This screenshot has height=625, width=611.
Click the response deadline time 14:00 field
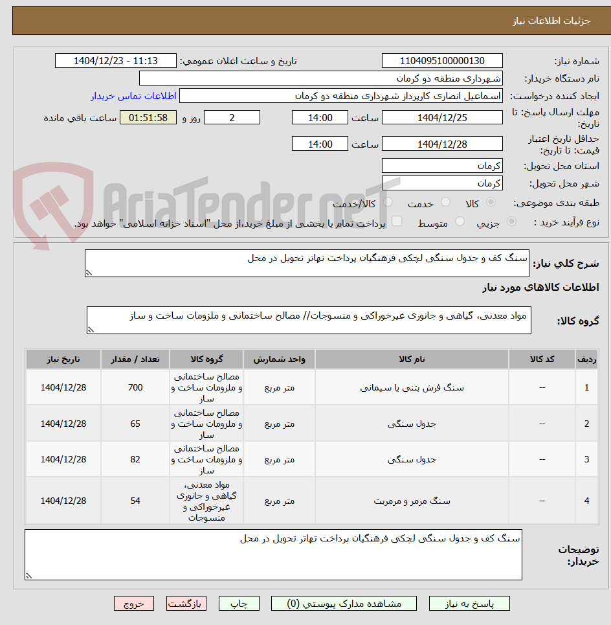(x=320, y=118)
